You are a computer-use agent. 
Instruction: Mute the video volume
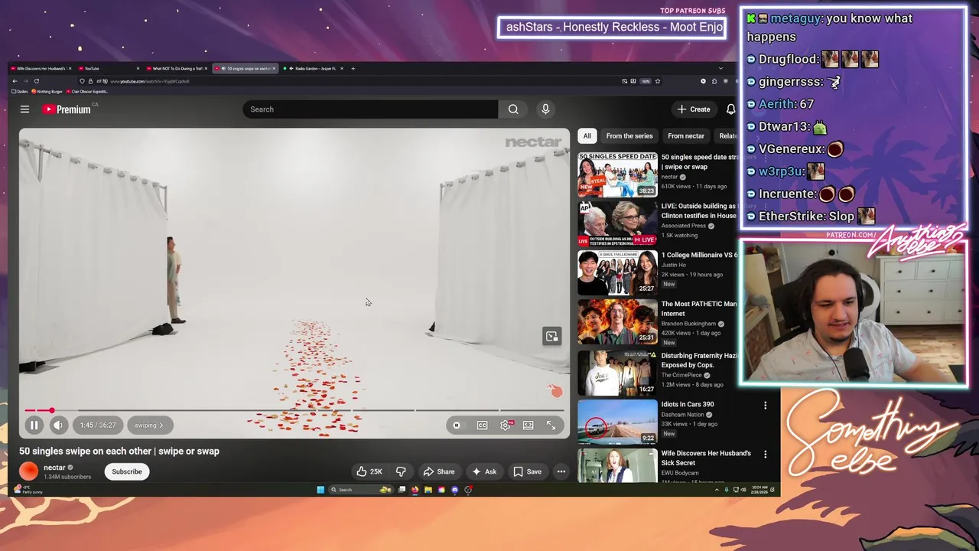pyautogui.click(x=58, y=425)
